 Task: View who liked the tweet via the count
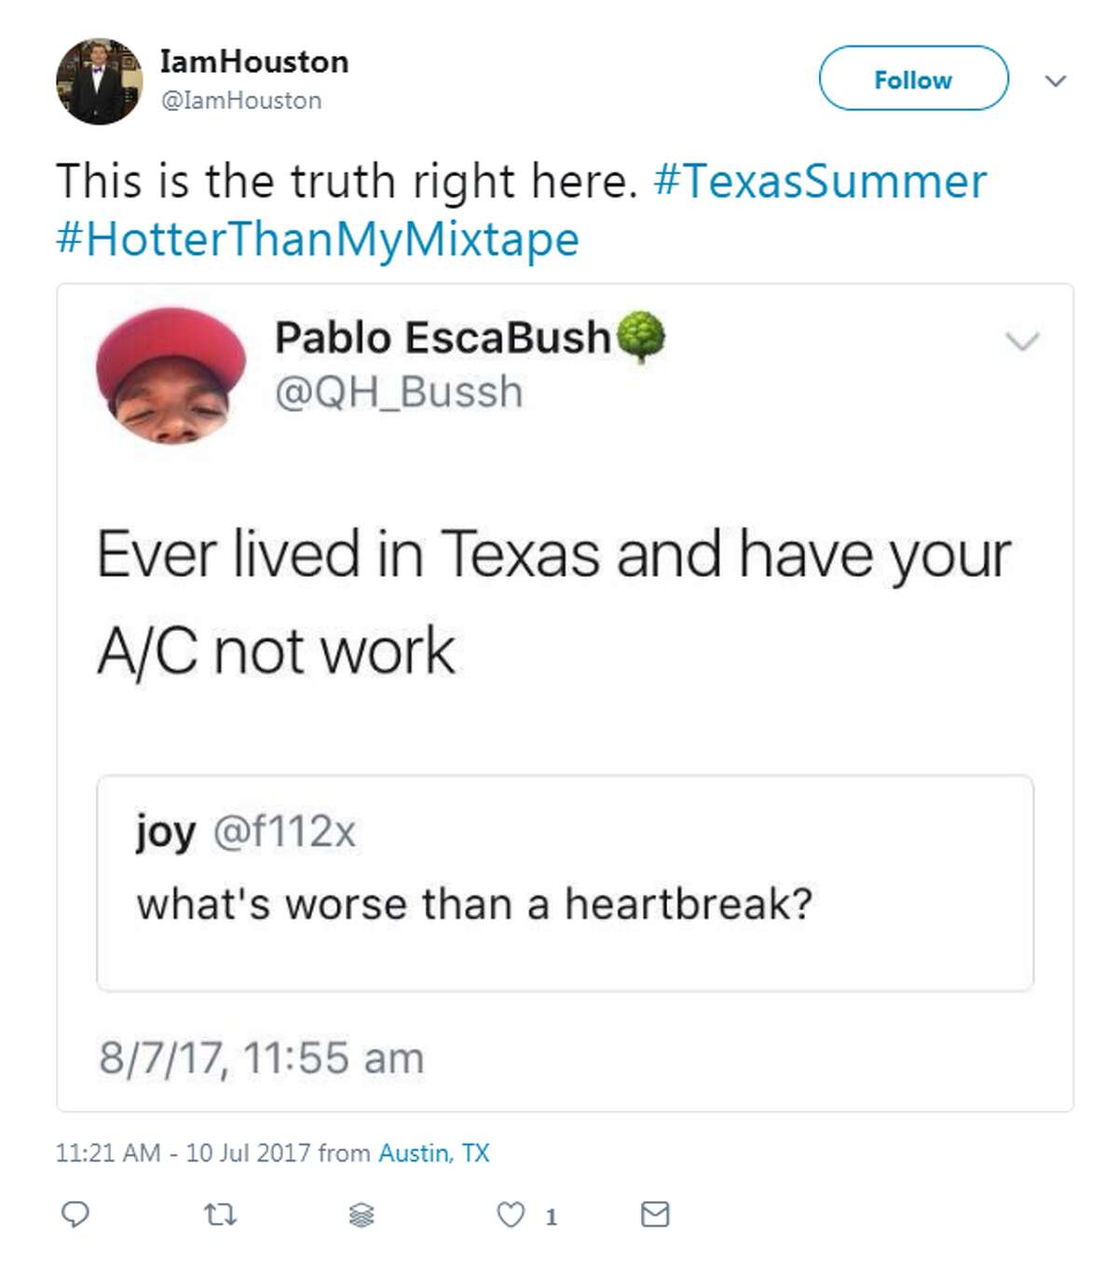point(551,1213)
